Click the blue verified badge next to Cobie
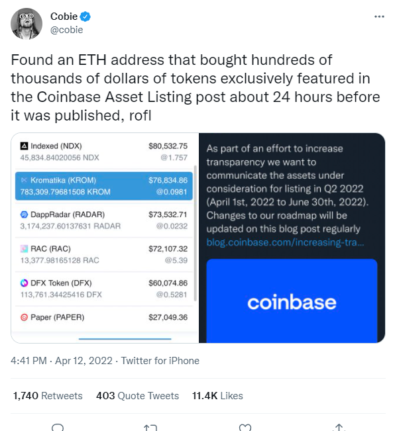Screen dimensions: 393x431 pos(85,17)
